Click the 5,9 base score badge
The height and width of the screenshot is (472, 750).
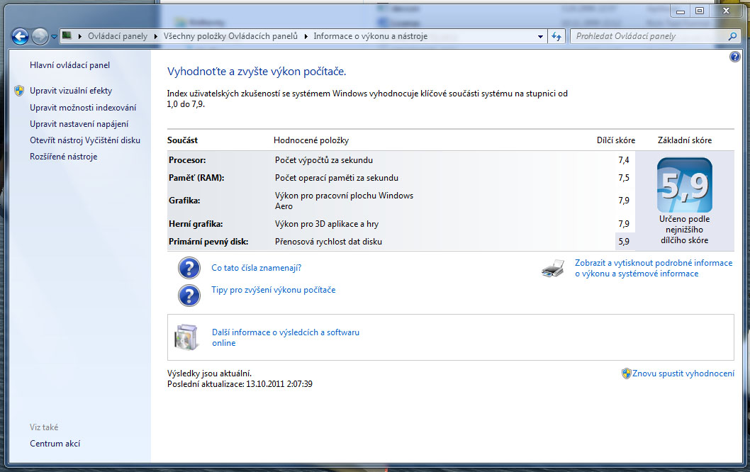click(x=685, y=185)
